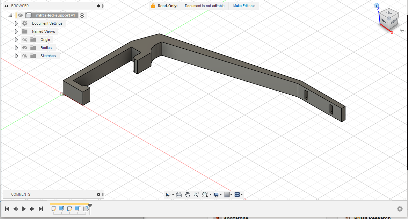Click the RIGHT face of the ViewCube
The image size is (408, 219).
394,22
